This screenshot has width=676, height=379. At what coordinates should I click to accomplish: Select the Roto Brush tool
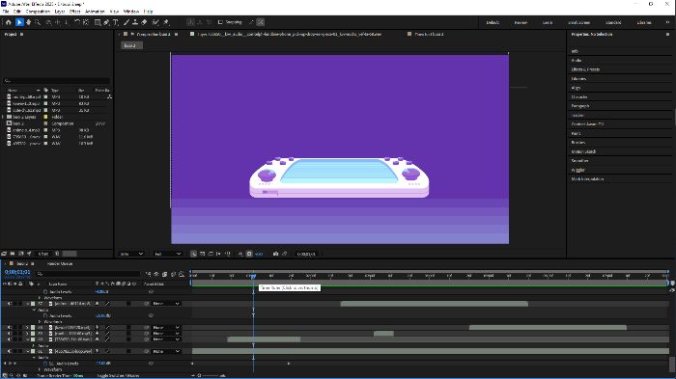155,22
